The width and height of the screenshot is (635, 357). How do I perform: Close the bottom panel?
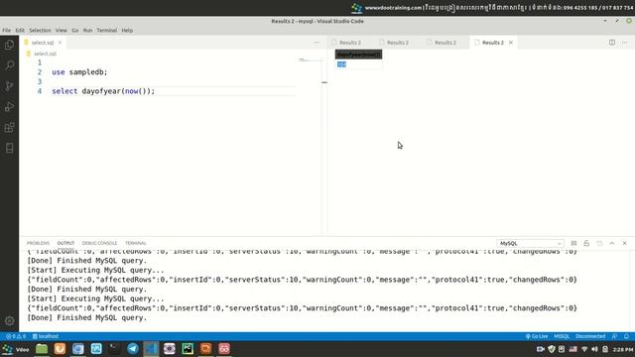tap(624, 243)
